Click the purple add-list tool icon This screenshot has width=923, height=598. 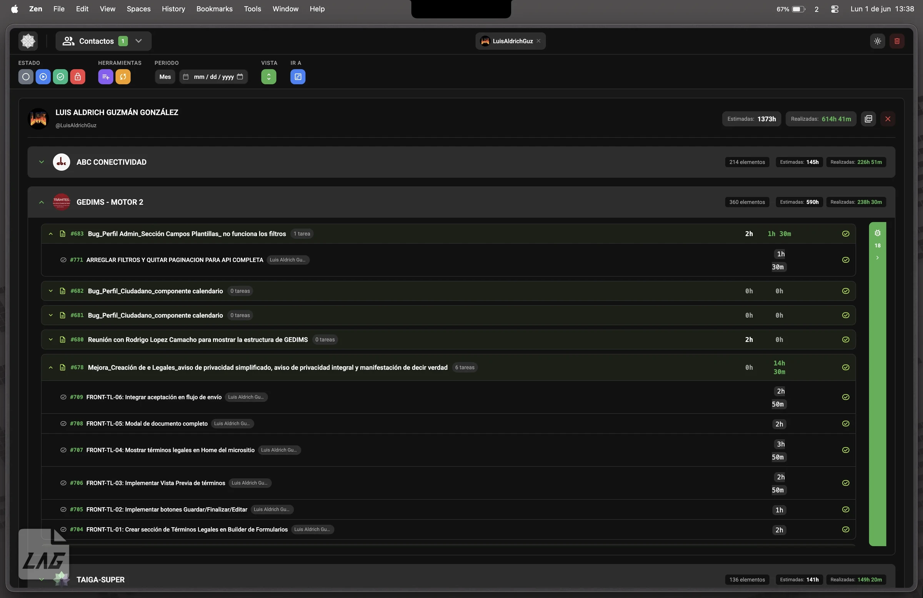[x=105, y=77]
